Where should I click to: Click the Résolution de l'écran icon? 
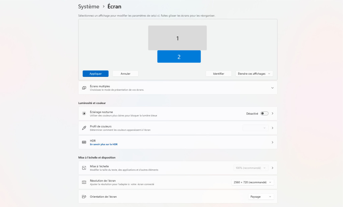pos(84,182)
